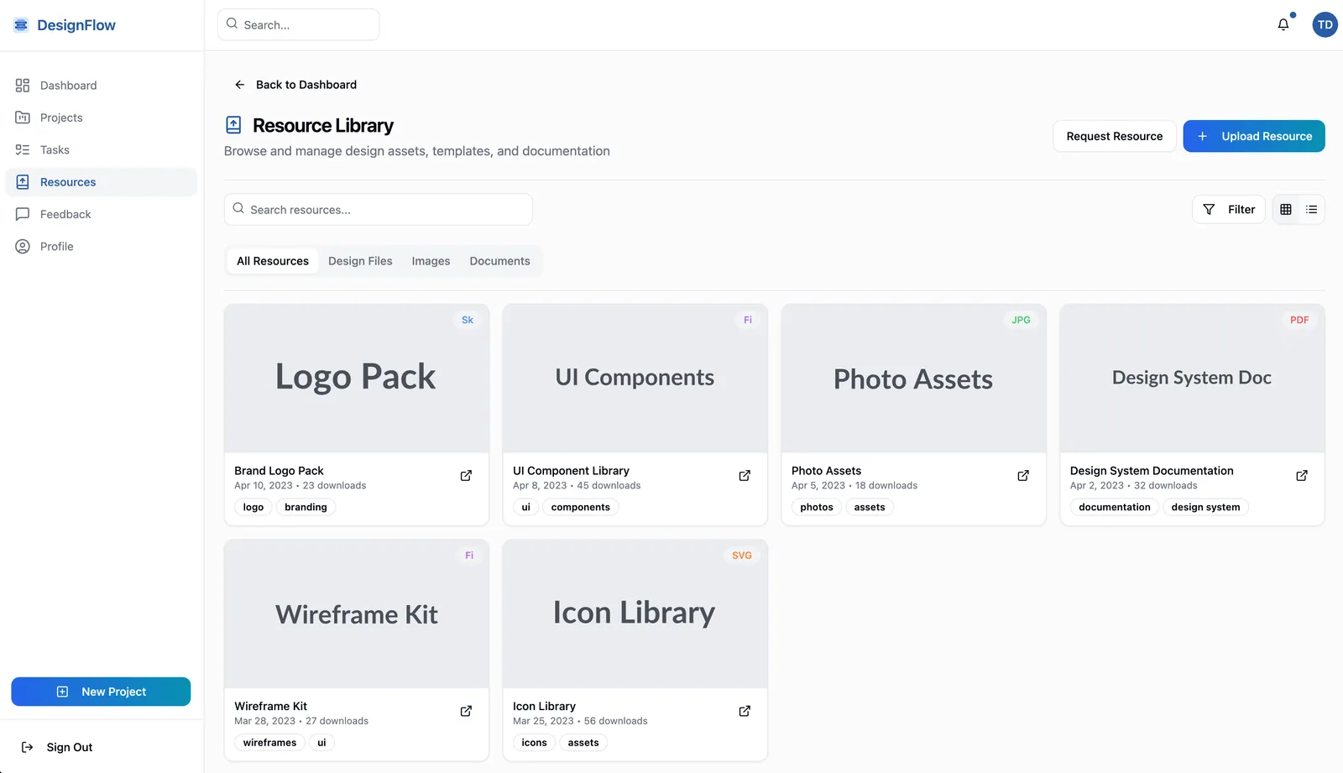Viewport: 1343px width, 773px height.
Task: Click the documentation tag
Action: [x=1115, y=507]
